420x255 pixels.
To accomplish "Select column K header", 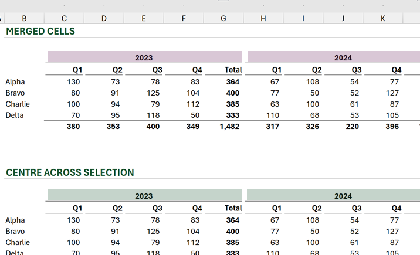I will pyautogui.click(x=383, y=18).
